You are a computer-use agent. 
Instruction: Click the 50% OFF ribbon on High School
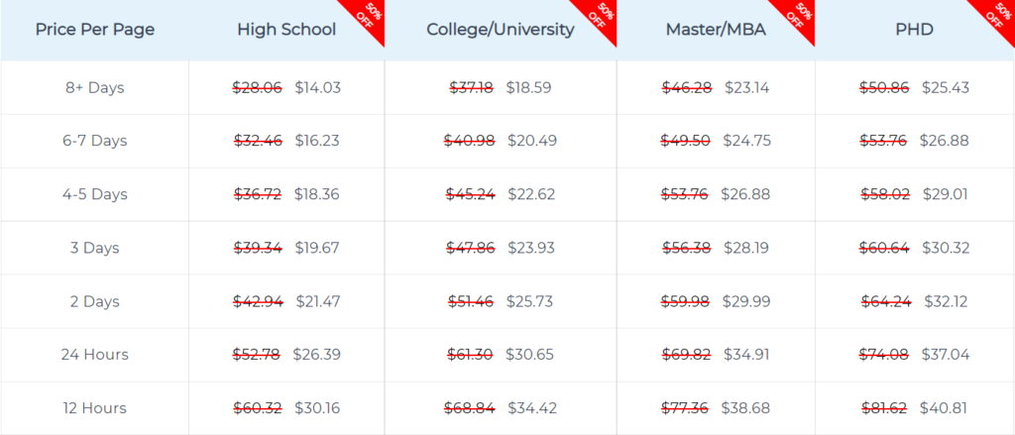pos(370,16)
